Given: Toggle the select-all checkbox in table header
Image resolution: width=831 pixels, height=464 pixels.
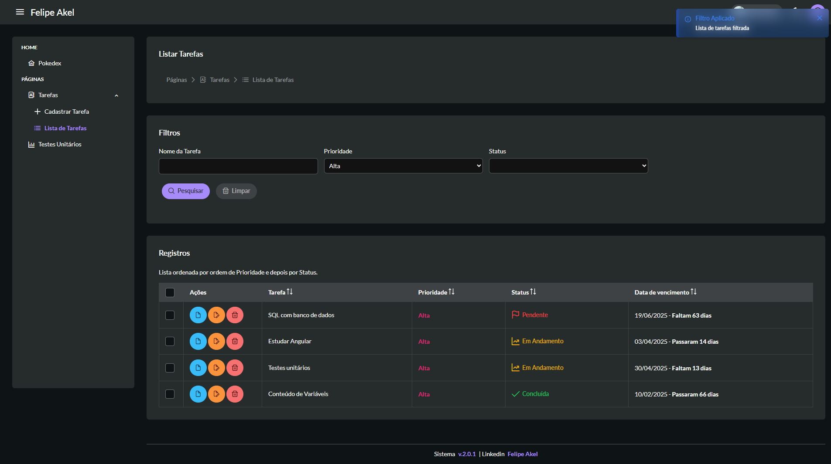Looking at the screenshot, I should click(x=170, y=292).
